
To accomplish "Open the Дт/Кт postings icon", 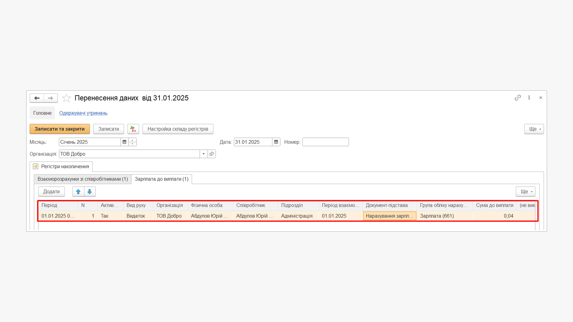I will (133, 129).
